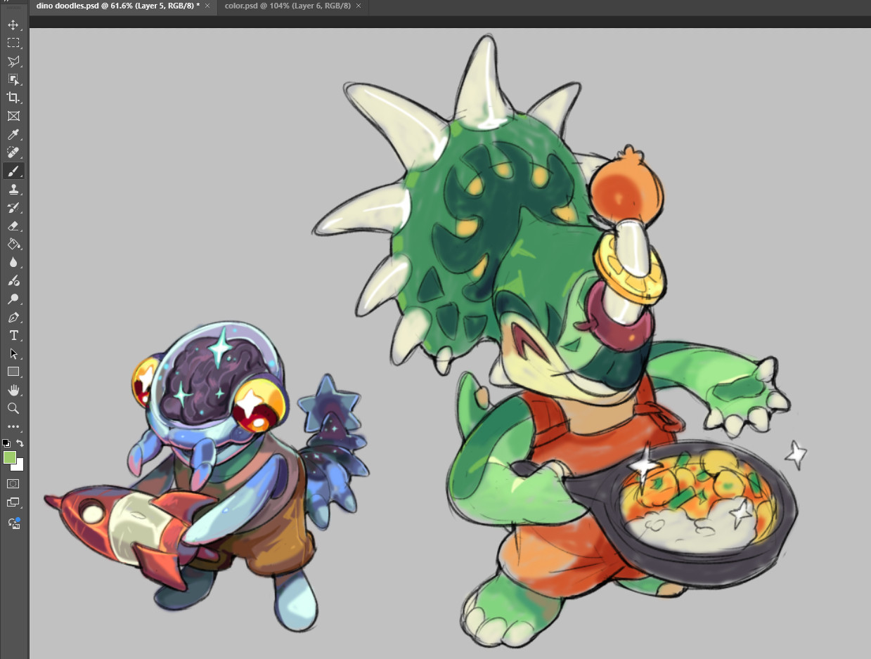Select the Spot Healing Brush tool
This screenshot has width=871, height=659.
(x=13, y=152)
